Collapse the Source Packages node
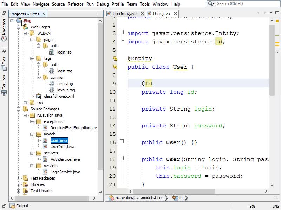Viewport: 281px width, 210px height. (19, 109)
